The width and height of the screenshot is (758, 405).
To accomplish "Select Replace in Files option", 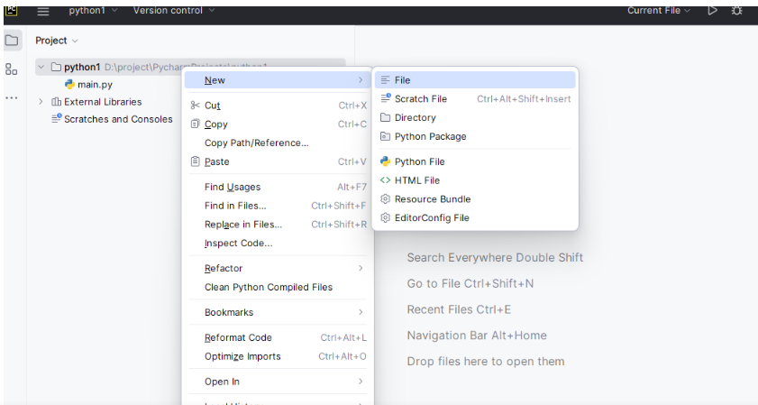I will pyautogui.click(x=278, y=225).
